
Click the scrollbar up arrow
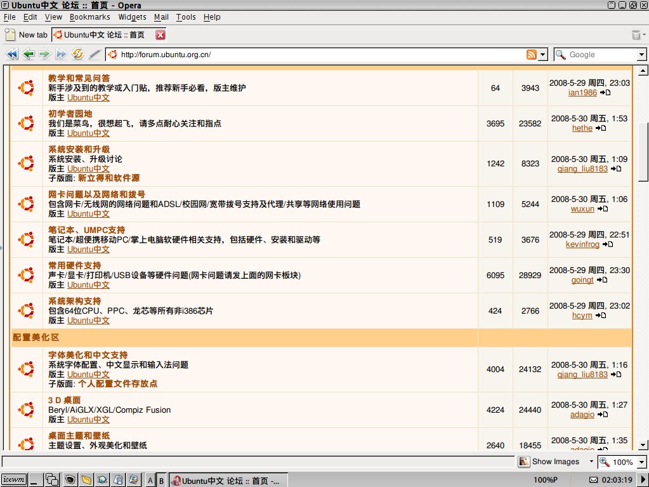[x=643, y=71]
